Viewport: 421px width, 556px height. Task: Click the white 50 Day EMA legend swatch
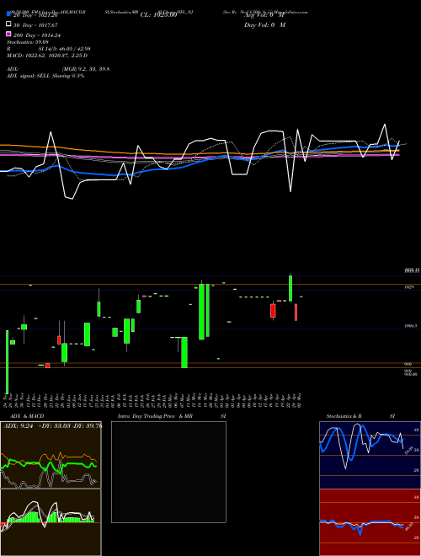tap(9, 24)
